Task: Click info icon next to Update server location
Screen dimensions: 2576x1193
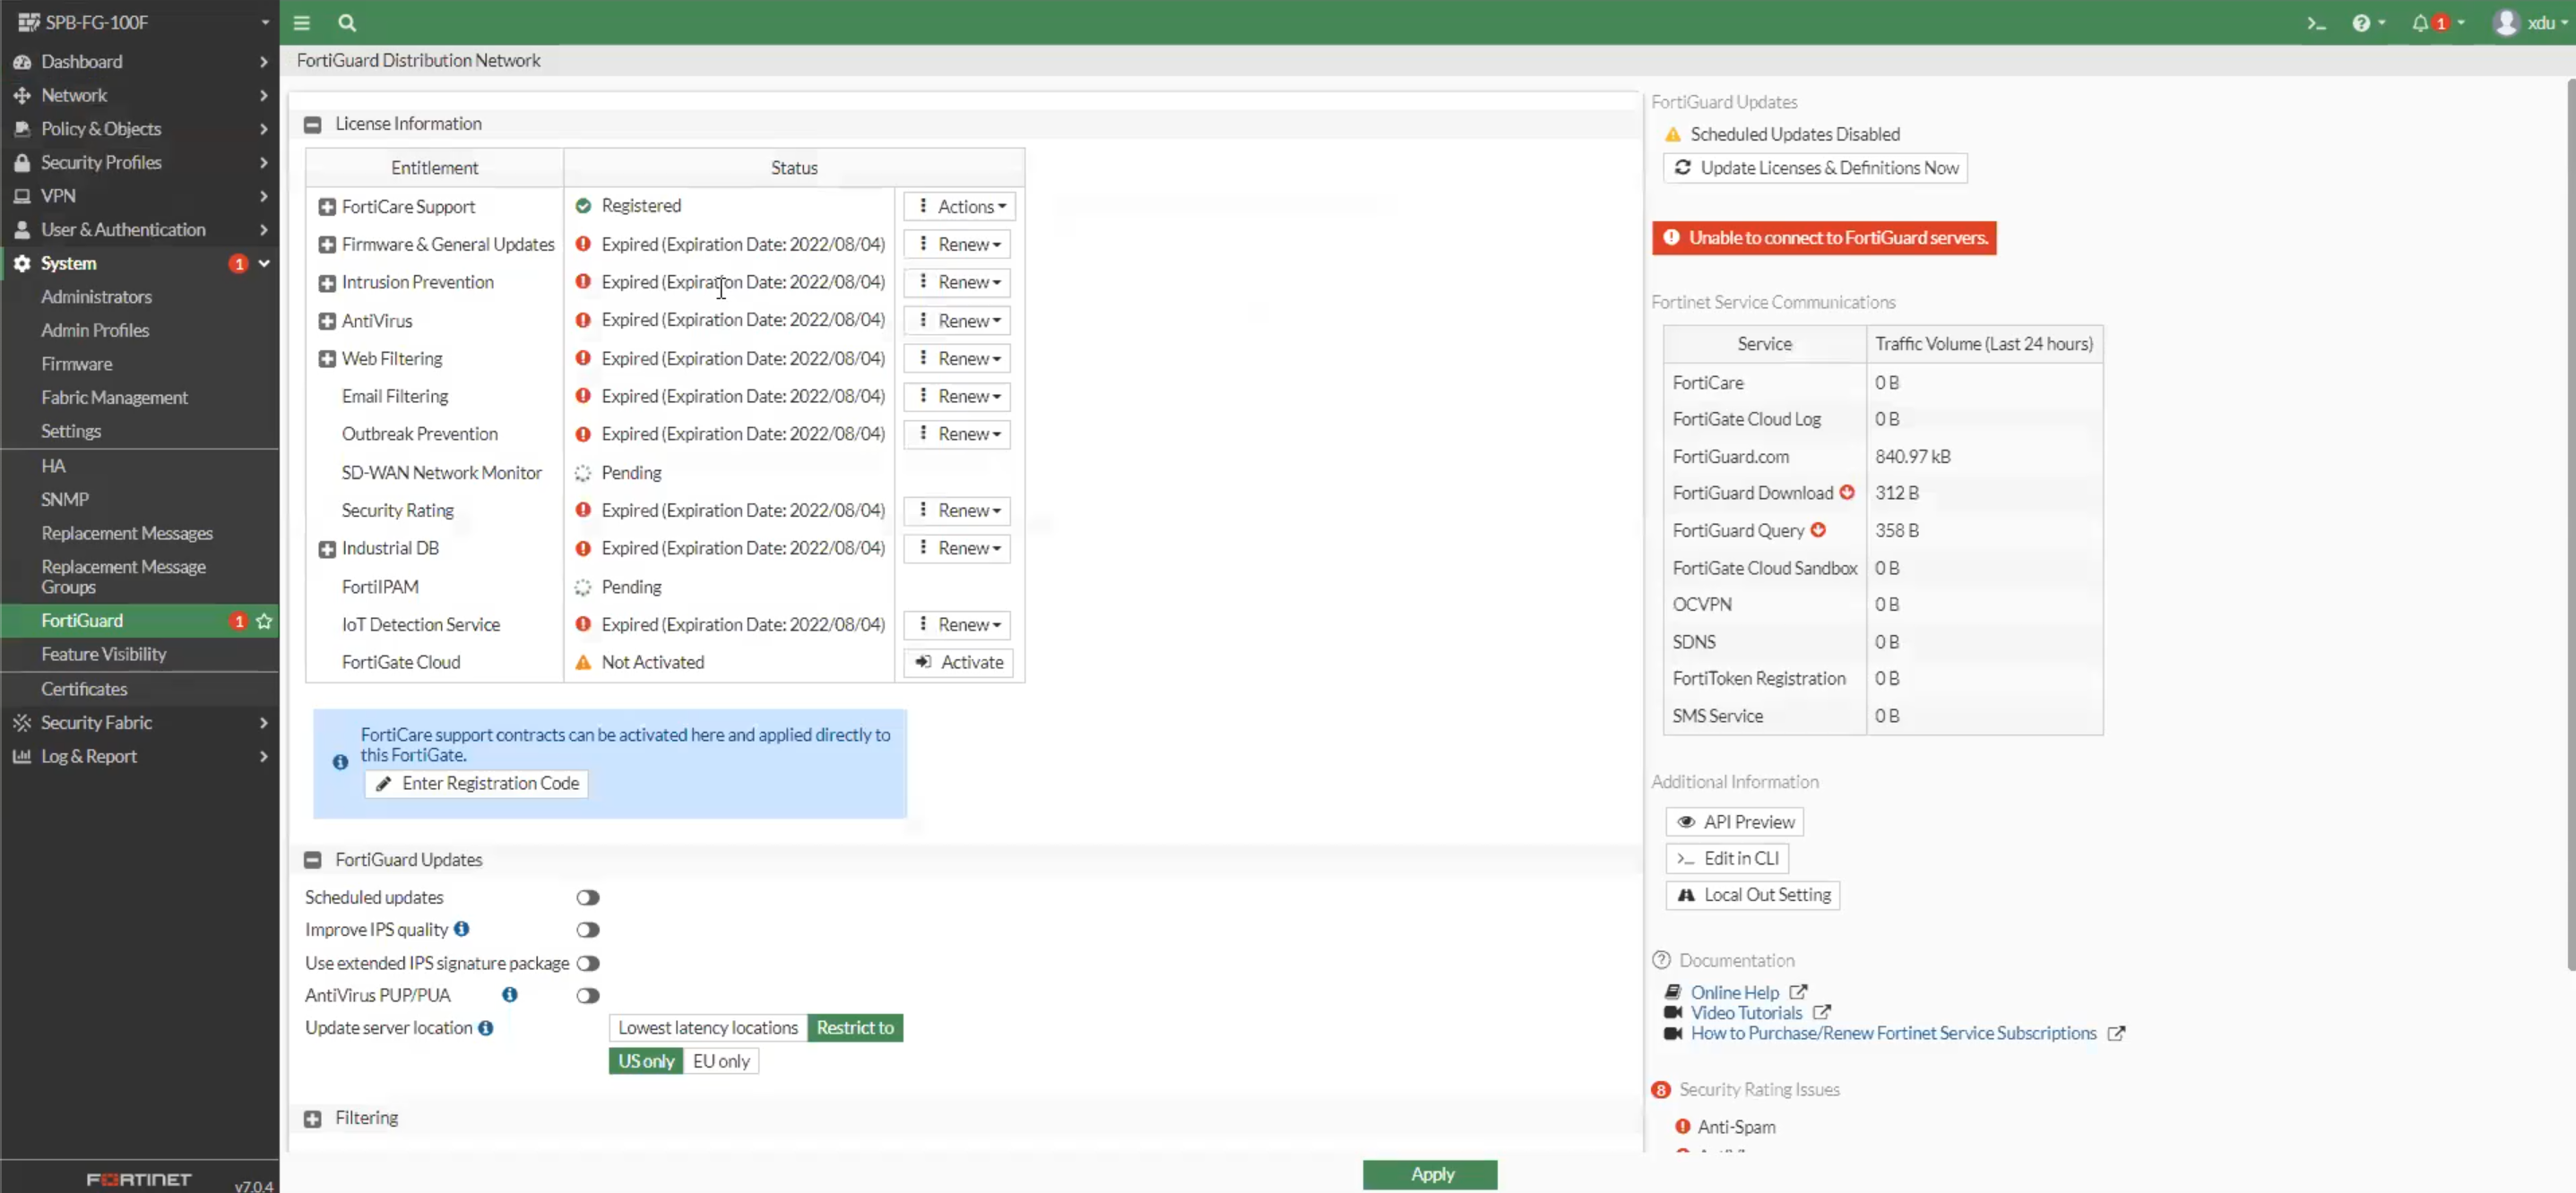Action: [x=486, y=1028]
